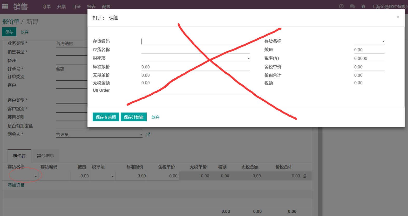Switch to the 其他信息 tab
This screenshot has width=408, height=216.
click(x=45, y=156)
